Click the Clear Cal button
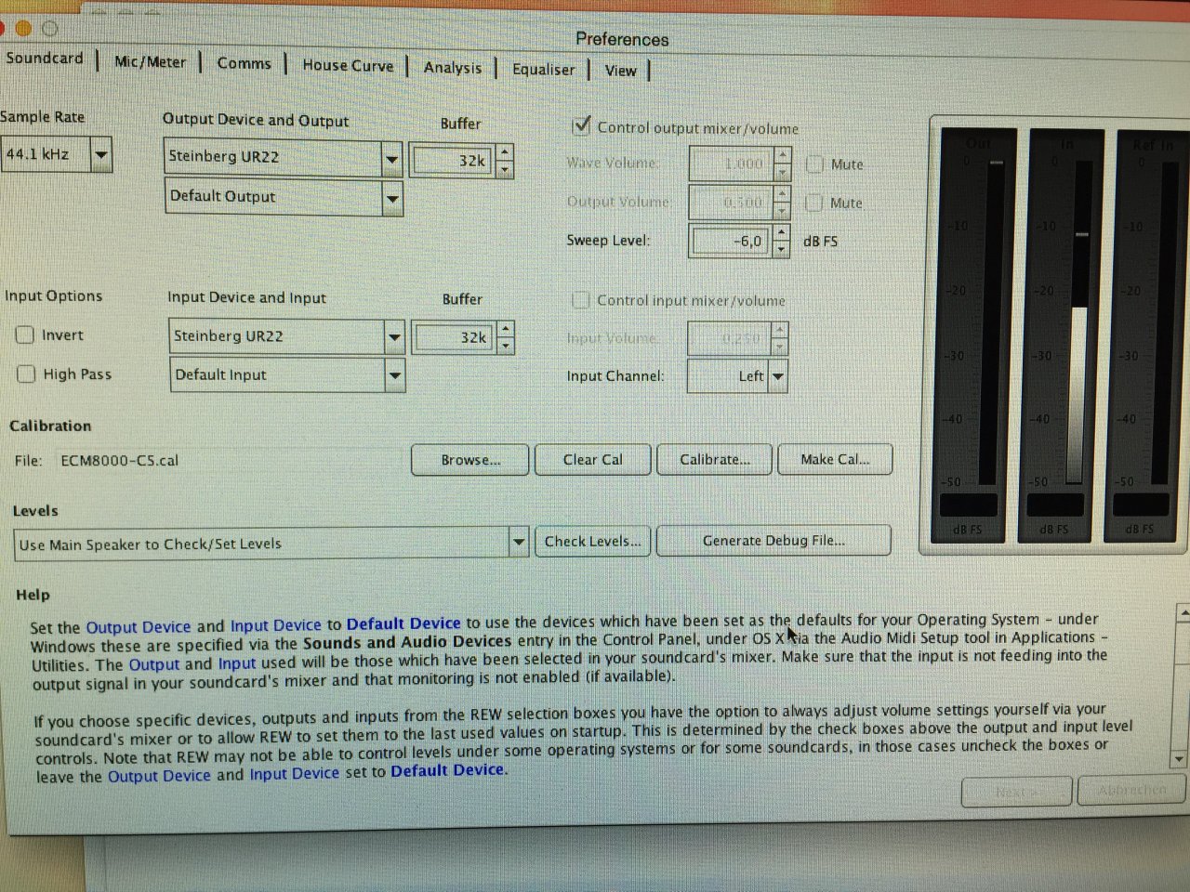Screen dimensions: 1190x892 [593, 460]
